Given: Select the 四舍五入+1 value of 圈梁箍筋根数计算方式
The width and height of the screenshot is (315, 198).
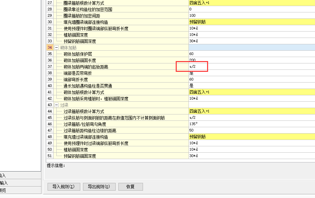Looking at the screenshot, I should [199, 3].
